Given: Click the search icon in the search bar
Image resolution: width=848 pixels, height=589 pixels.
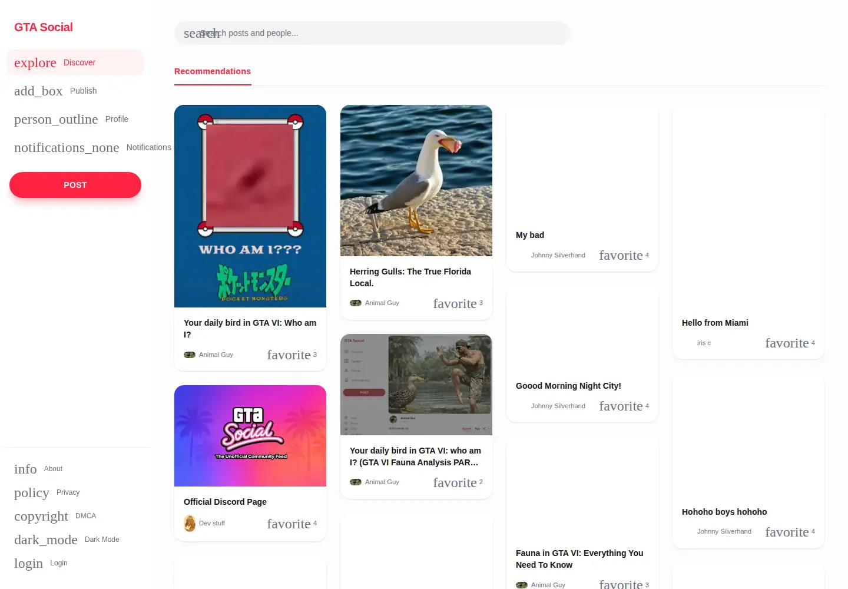Looking at the screenshot, I should [201, 34].
